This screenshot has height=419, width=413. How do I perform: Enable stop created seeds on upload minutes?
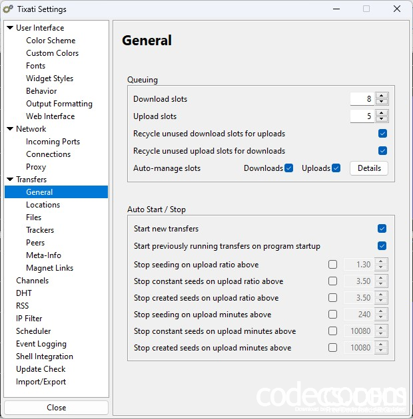click(332, 348)
